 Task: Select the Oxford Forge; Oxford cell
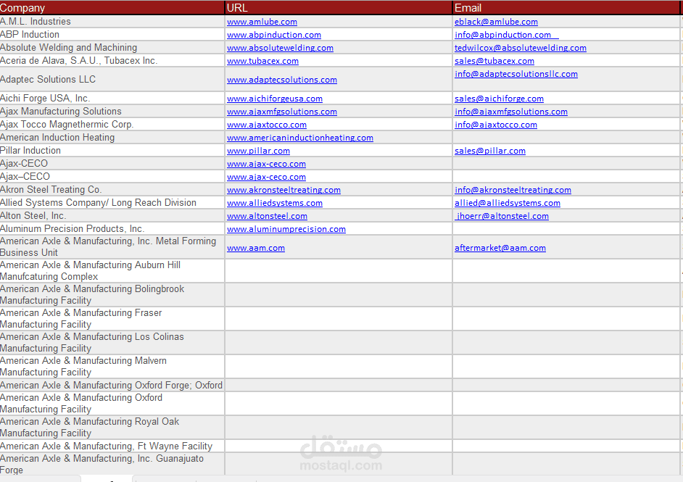tap(112, 386)
